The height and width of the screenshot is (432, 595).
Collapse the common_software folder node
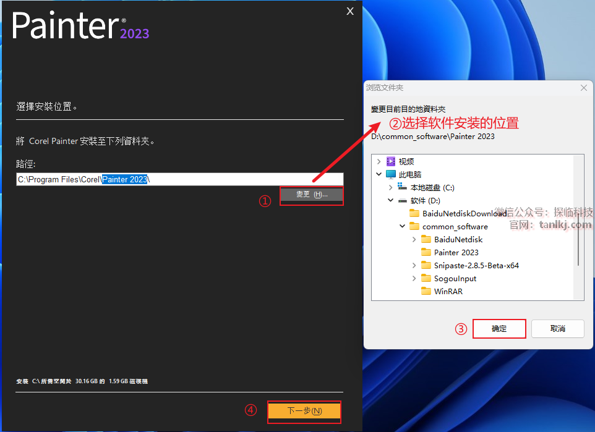point(402,226)
